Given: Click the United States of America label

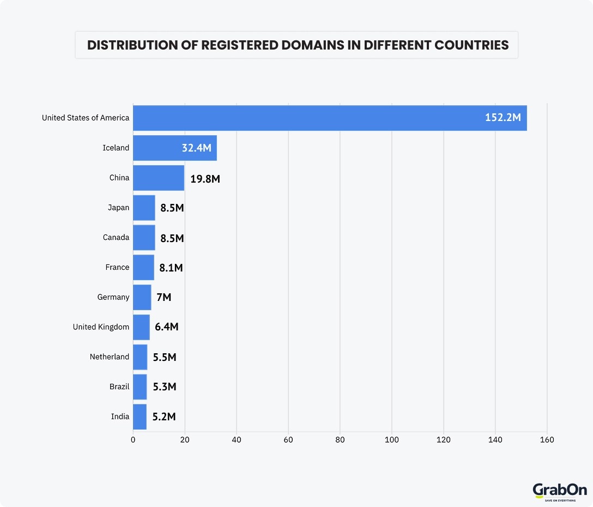Looking at the screenshot, I should [86, 118].
